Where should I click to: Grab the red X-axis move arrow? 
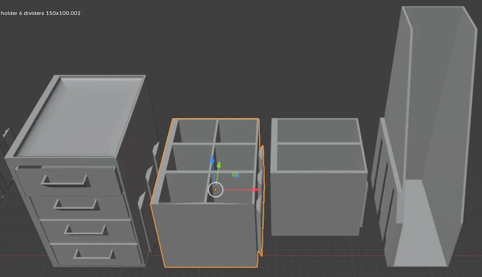coord(255,190)
